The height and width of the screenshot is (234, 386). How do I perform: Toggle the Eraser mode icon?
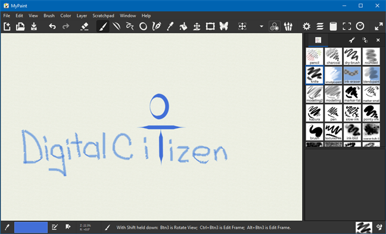click(x=85, y=26)
